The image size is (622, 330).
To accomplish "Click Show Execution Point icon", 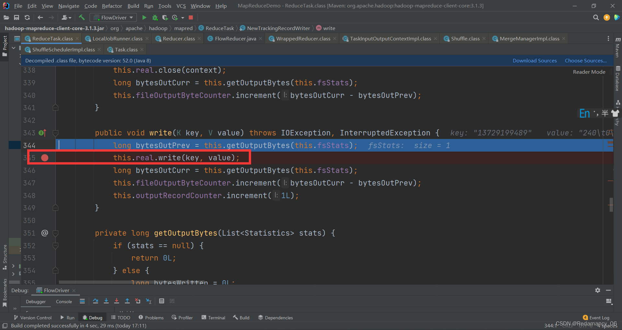I will tap(82, 301).
